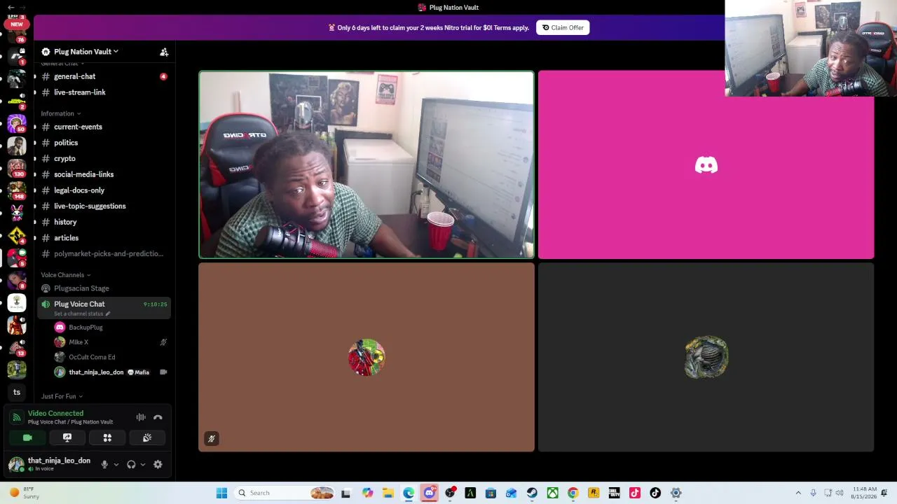Click Set a channel status

pyautogui.click(x=82, y=314)
